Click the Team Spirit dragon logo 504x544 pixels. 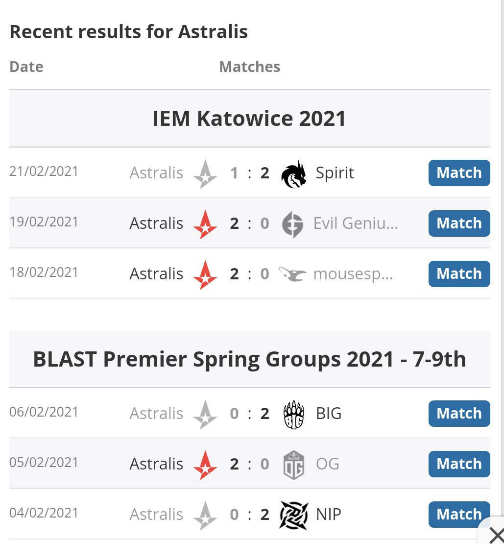click(293, 174)
